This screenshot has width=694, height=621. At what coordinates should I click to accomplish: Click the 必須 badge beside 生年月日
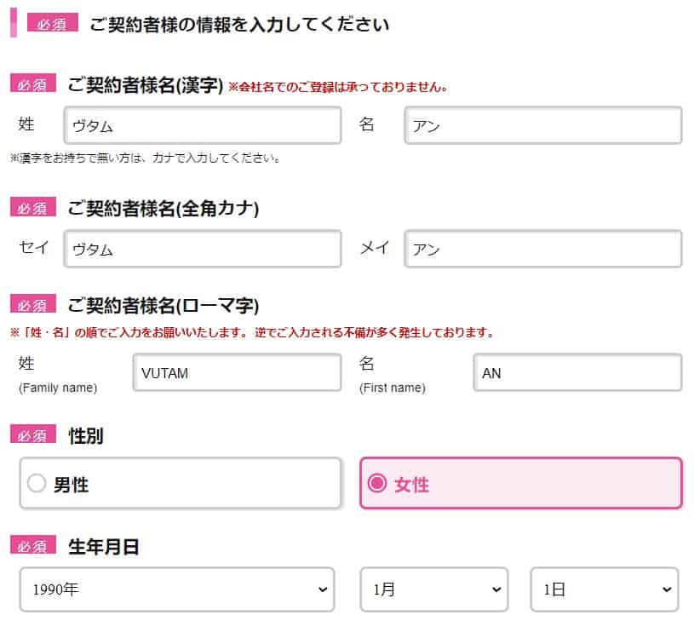pyautogui.click(x=32, y=546)
